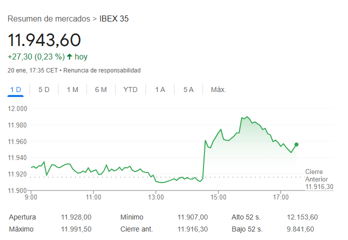
Task: Click the green endpoint dot on chart
Action: point(296,144)
